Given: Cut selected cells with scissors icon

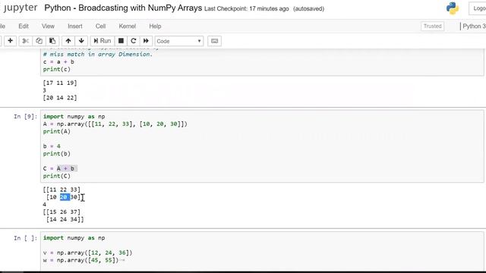Looking at the screenshot, I should click(x=25, y=41).
